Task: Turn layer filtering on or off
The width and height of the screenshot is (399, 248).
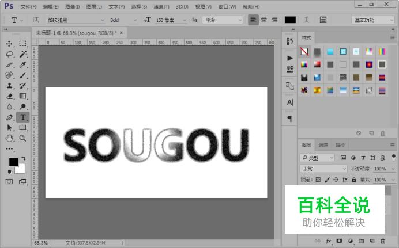Action: click(x=394, y=158)
